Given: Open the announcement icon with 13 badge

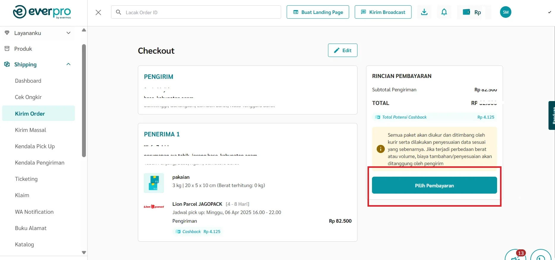Looking at the screenshot, I should click(515, 257).
